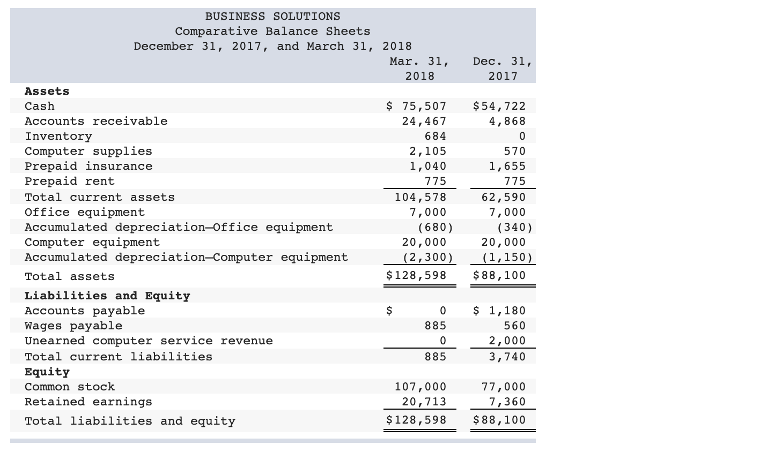Select the Common stock value '107,000'

(420, 387)
